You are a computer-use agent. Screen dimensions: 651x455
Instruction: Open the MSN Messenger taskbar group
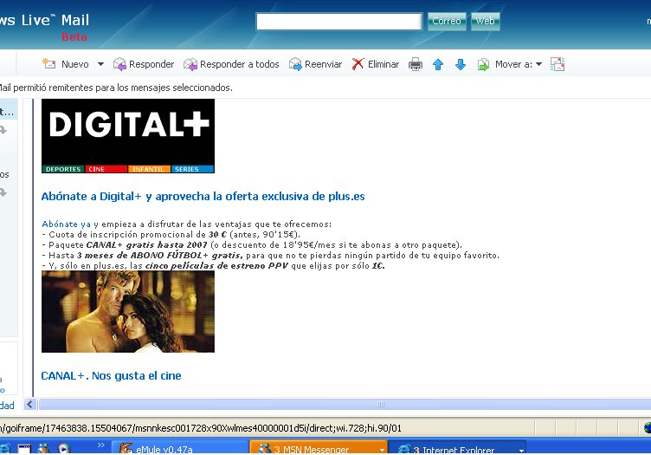(x=319, y=449)
